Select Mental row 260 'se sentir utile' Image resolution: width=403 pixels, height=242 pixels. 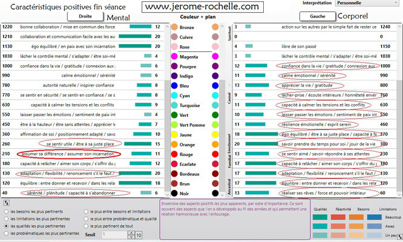coord(82,144)
